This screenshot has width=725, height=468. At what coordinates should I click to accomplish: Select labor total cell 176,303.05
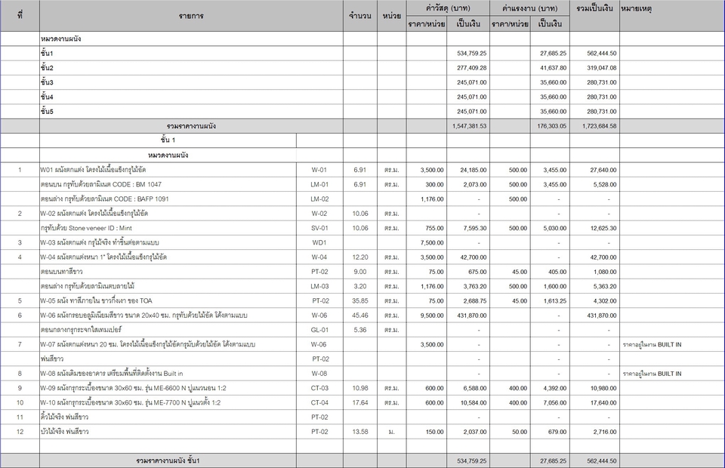pos(551,126)
